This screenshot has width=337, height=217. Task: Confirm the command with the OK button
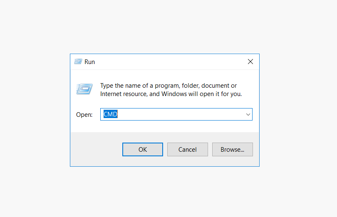pyautogui.click(x=142, y=149)
